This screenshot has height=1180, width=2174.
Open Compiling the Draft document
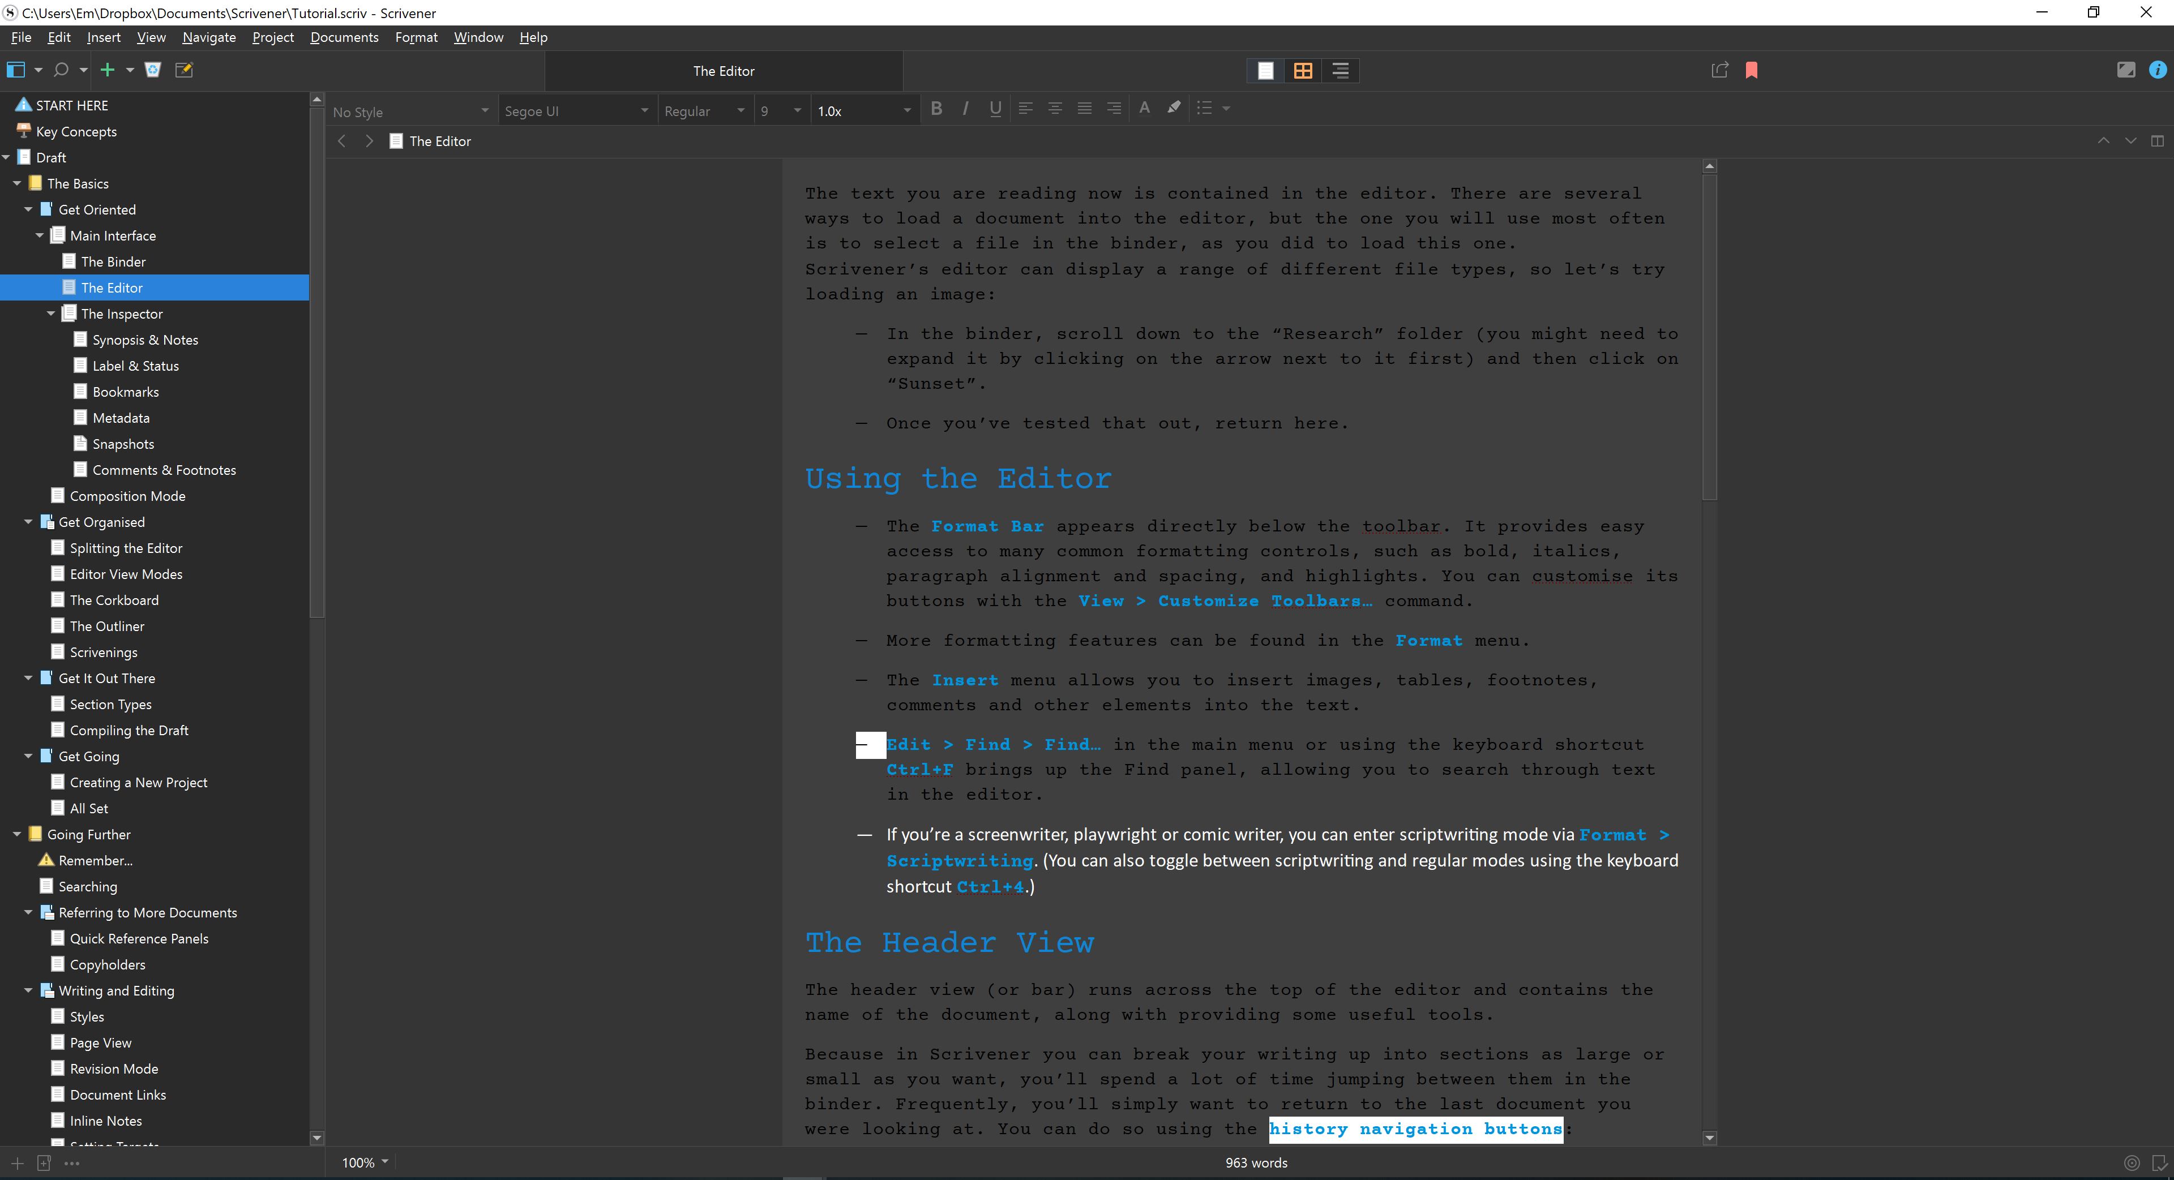pos(129,731)
